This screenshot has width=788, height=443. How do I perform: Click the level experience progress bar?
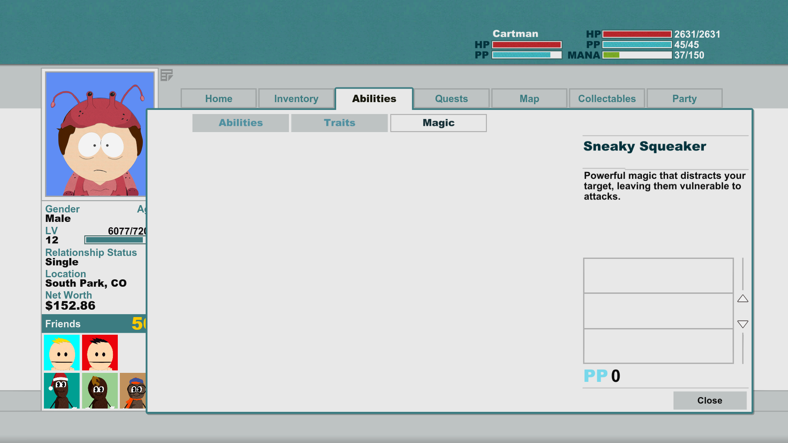pyautogui.click(x=115, y=240)
